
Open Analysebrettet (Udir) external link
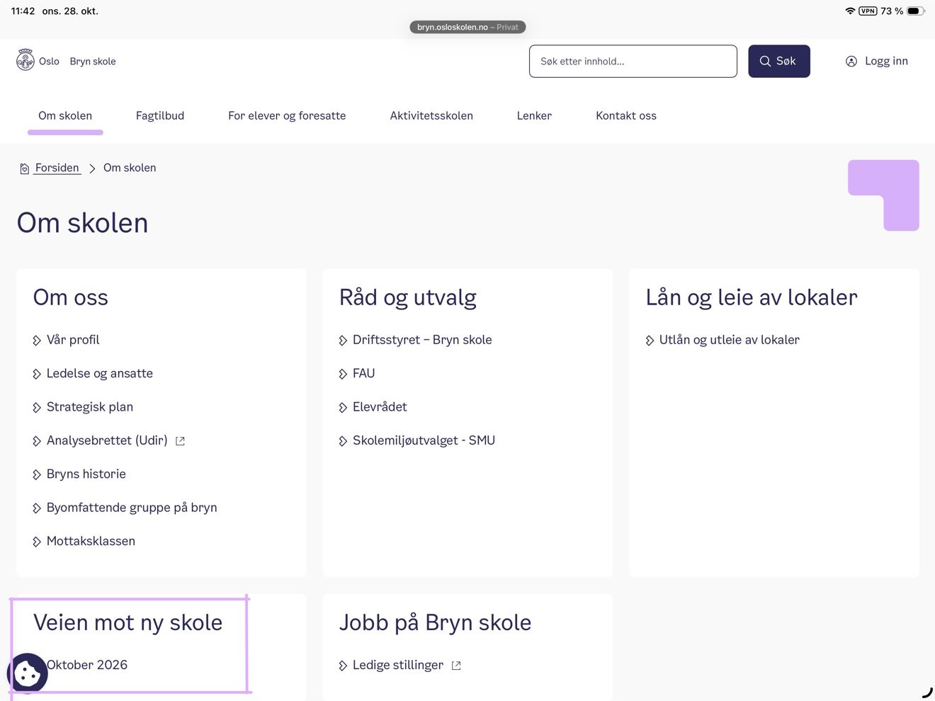tap(107, 440)
